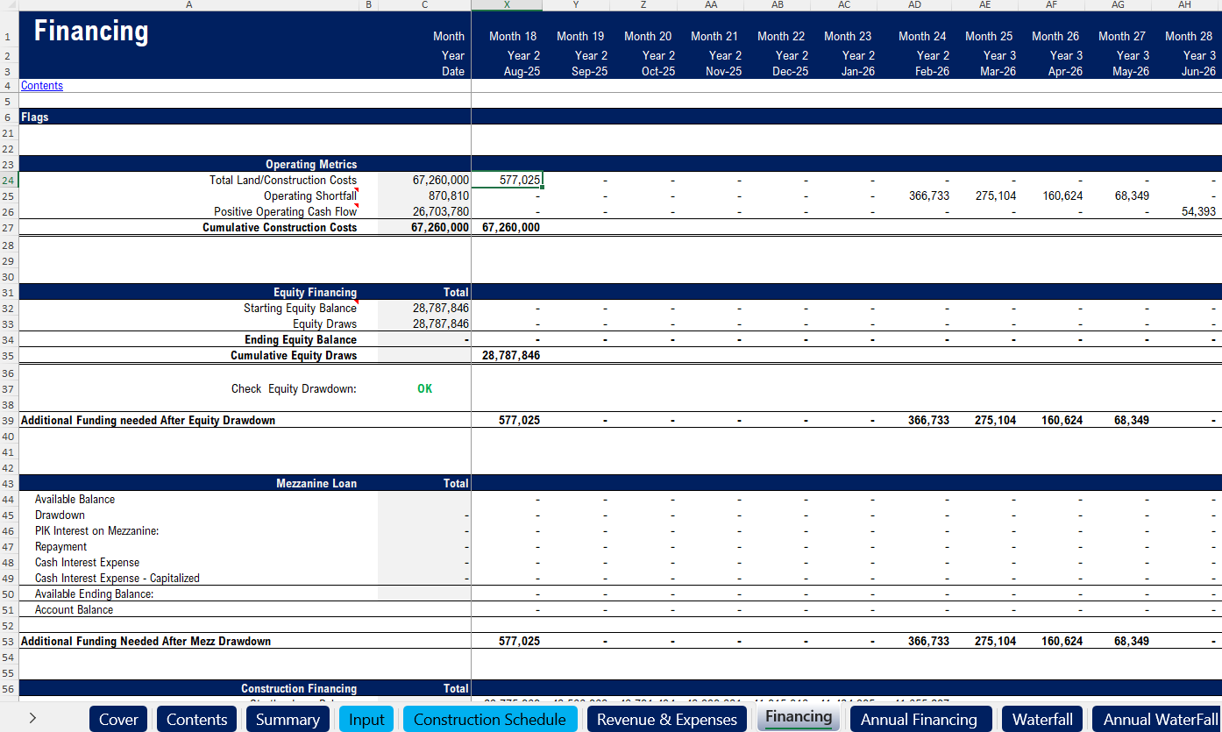Click the Check Equity Drawdown OK cell

(x=425, y=389)
